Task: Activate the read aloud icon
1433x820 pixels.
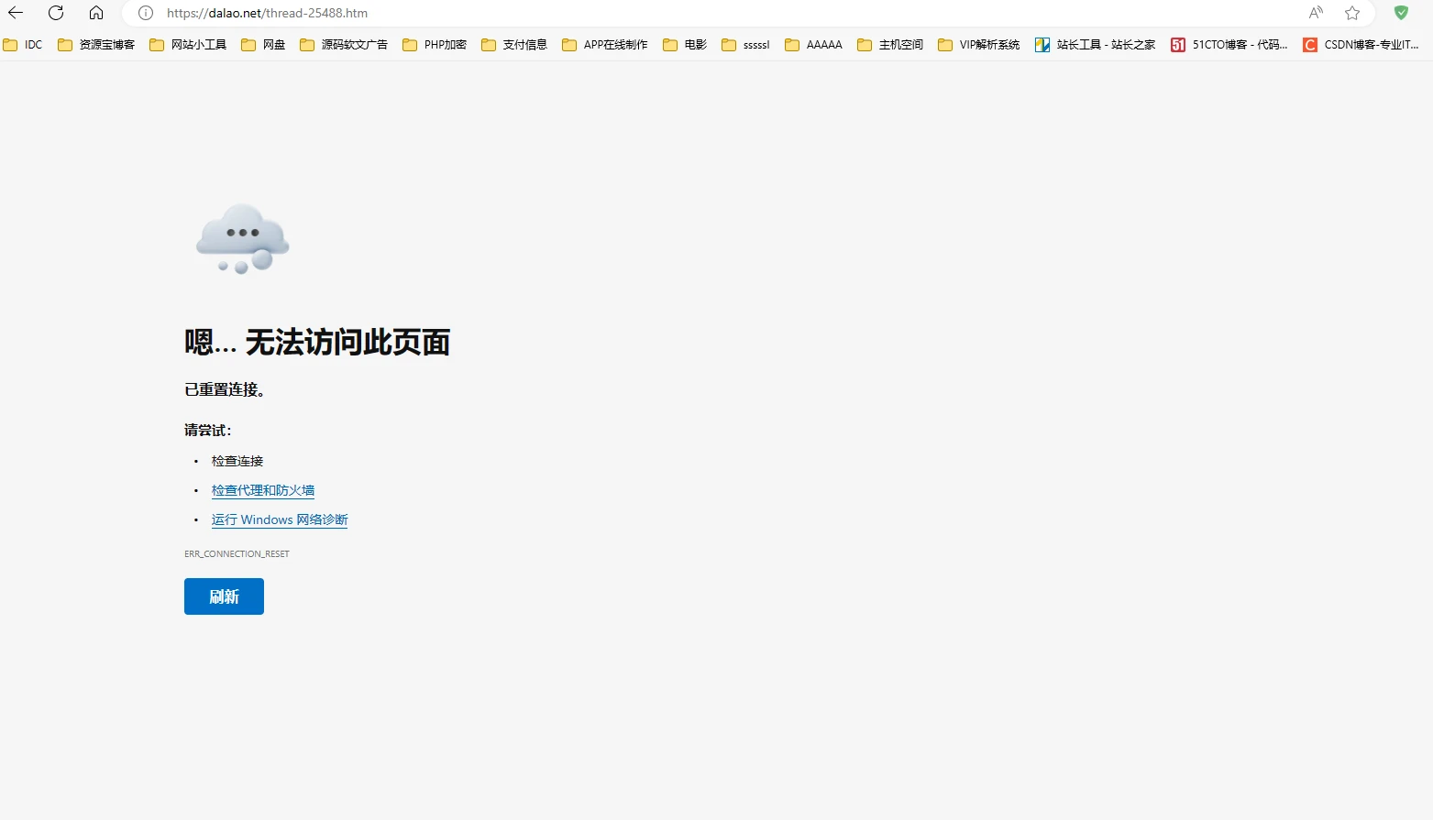Action: [x=1316, y=13]
